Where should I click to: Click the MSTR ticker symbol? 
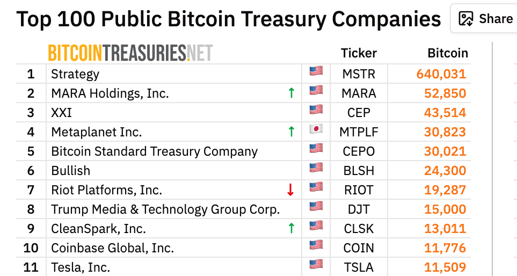tap(359, 74)
